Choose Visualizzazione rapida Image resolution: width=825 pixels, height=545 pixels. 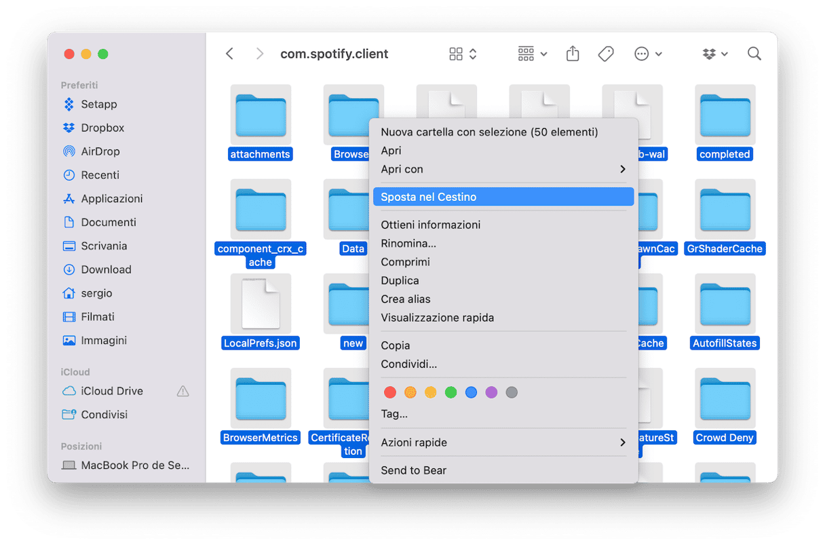point(503,318)
